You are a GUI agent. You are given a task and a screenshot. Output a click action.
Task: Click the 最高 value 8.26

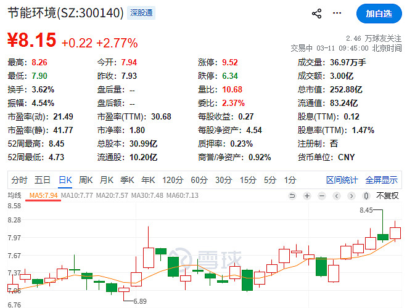39,62
